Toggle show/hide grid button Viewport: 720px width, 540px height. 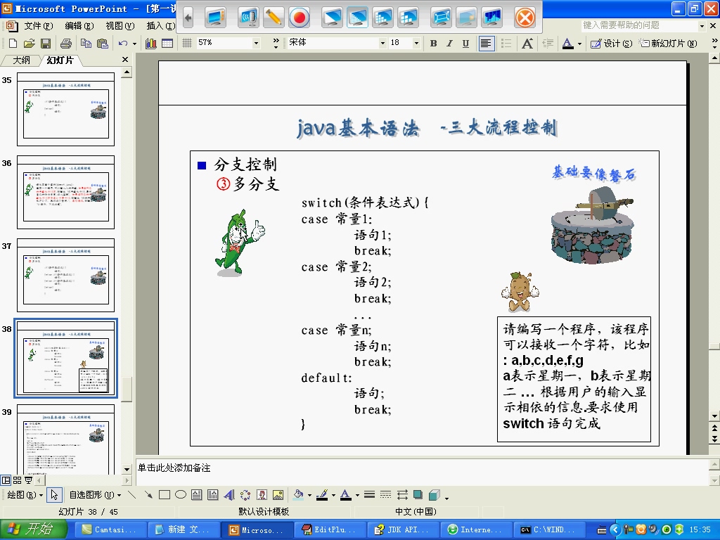(x=187, y=43)
